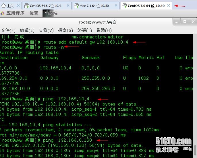Click the metric value 1002
The image size is (197, 158).
(144, 78)
